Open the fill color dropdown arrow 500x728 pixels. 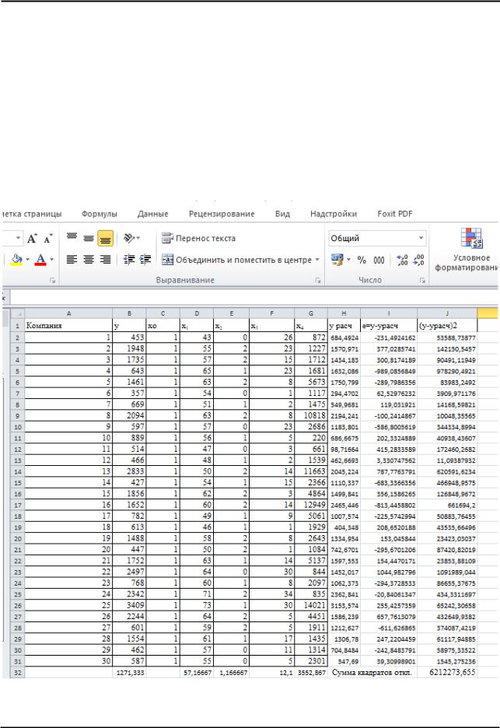pyautogui.click(x=28, y=260)
